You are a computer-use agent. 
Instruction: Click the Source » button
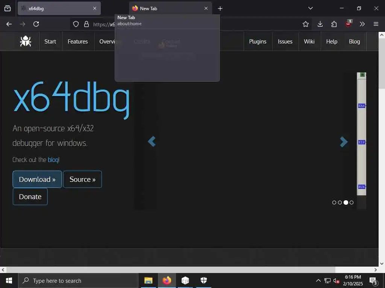click(x=82, y=179)
